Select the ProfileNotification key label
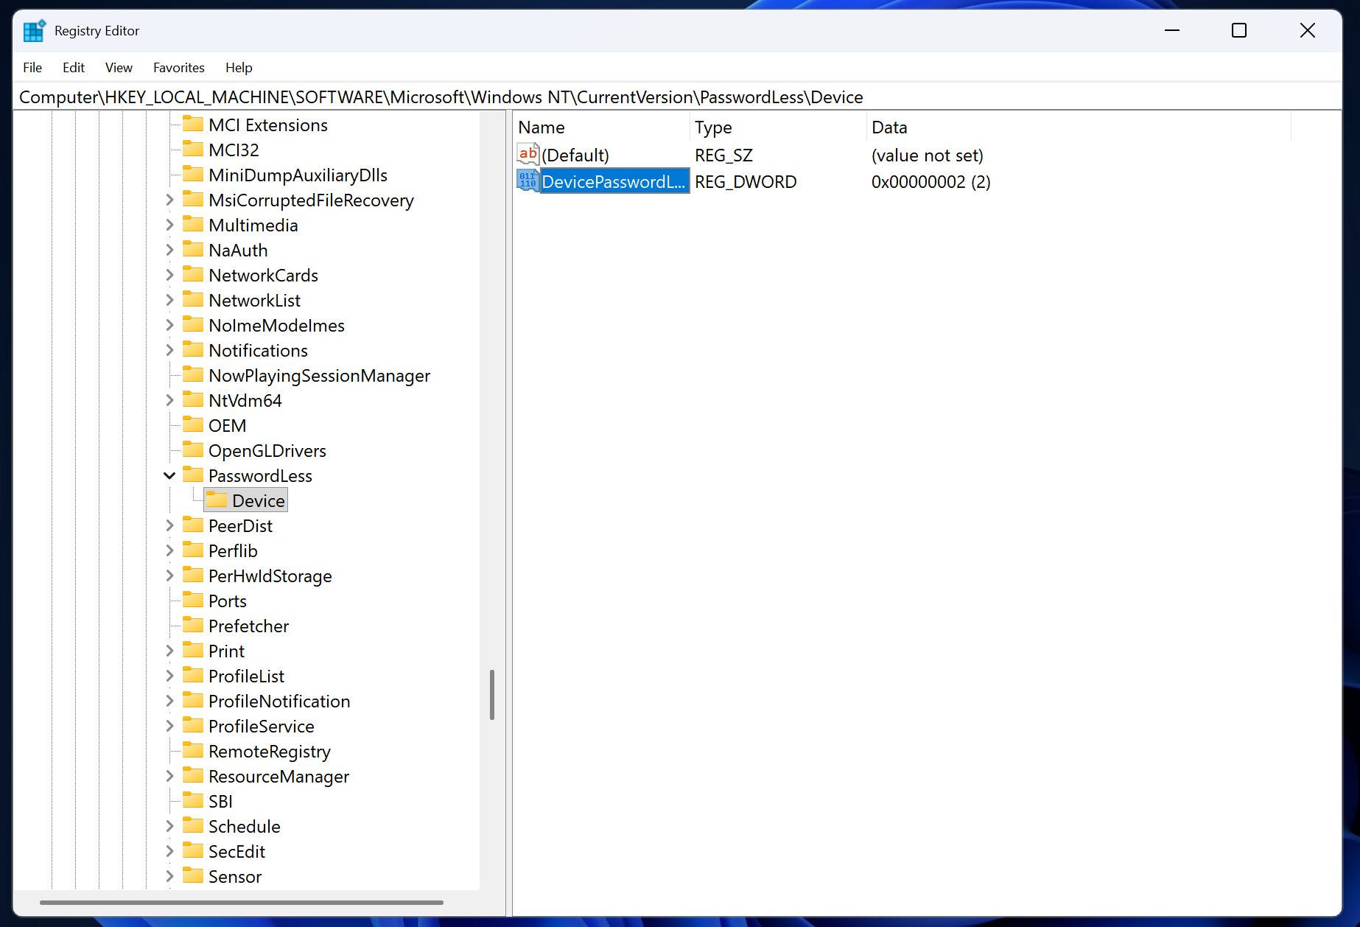 pyautogui.click(x=279, y=702)
